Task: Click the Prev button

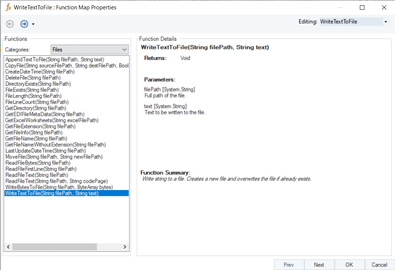Action: pyautogui.click(x=289, y=265)
